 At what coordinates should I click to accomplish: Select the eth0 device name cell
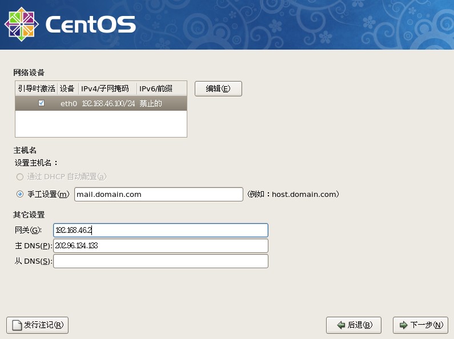point(68,103)
